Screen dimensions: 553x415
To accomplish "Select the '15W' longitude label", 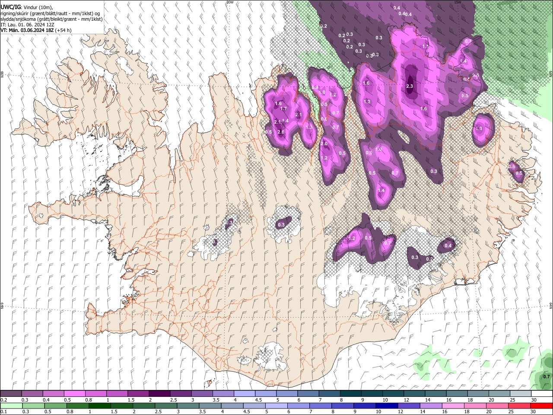I will (x=458, y=2).
